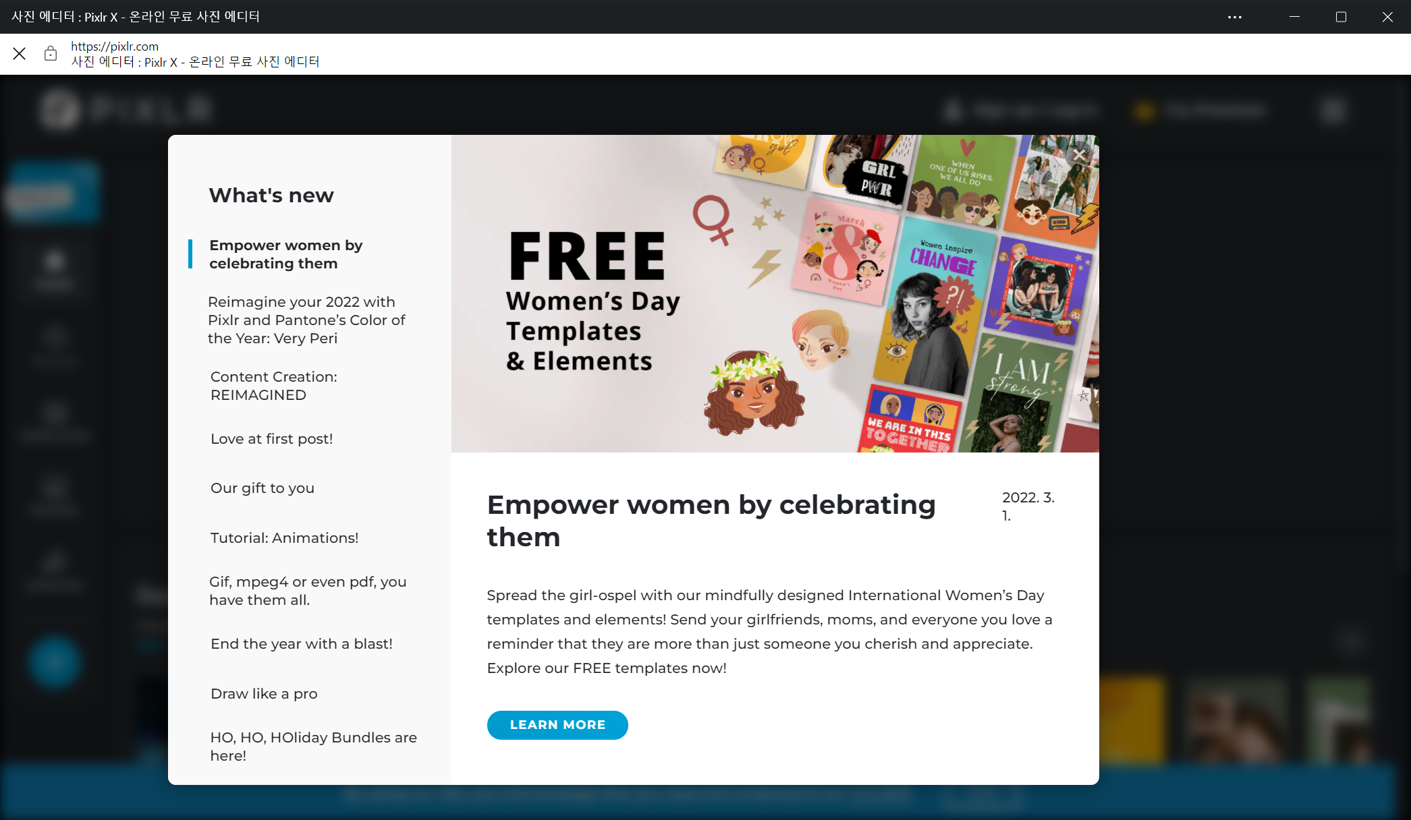Screen dimensions: 1411x820
Task: Close the What's new dialog
Action: coord(1079,155)
